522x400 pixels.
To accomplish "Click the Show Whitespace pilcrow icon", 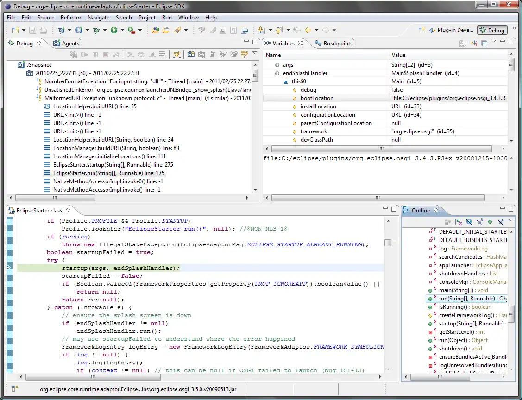I will point(234,30).
